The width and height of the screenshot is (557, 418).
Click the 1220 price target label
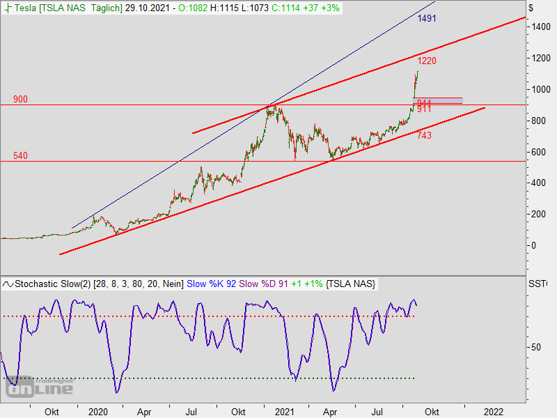coord(427,61)
